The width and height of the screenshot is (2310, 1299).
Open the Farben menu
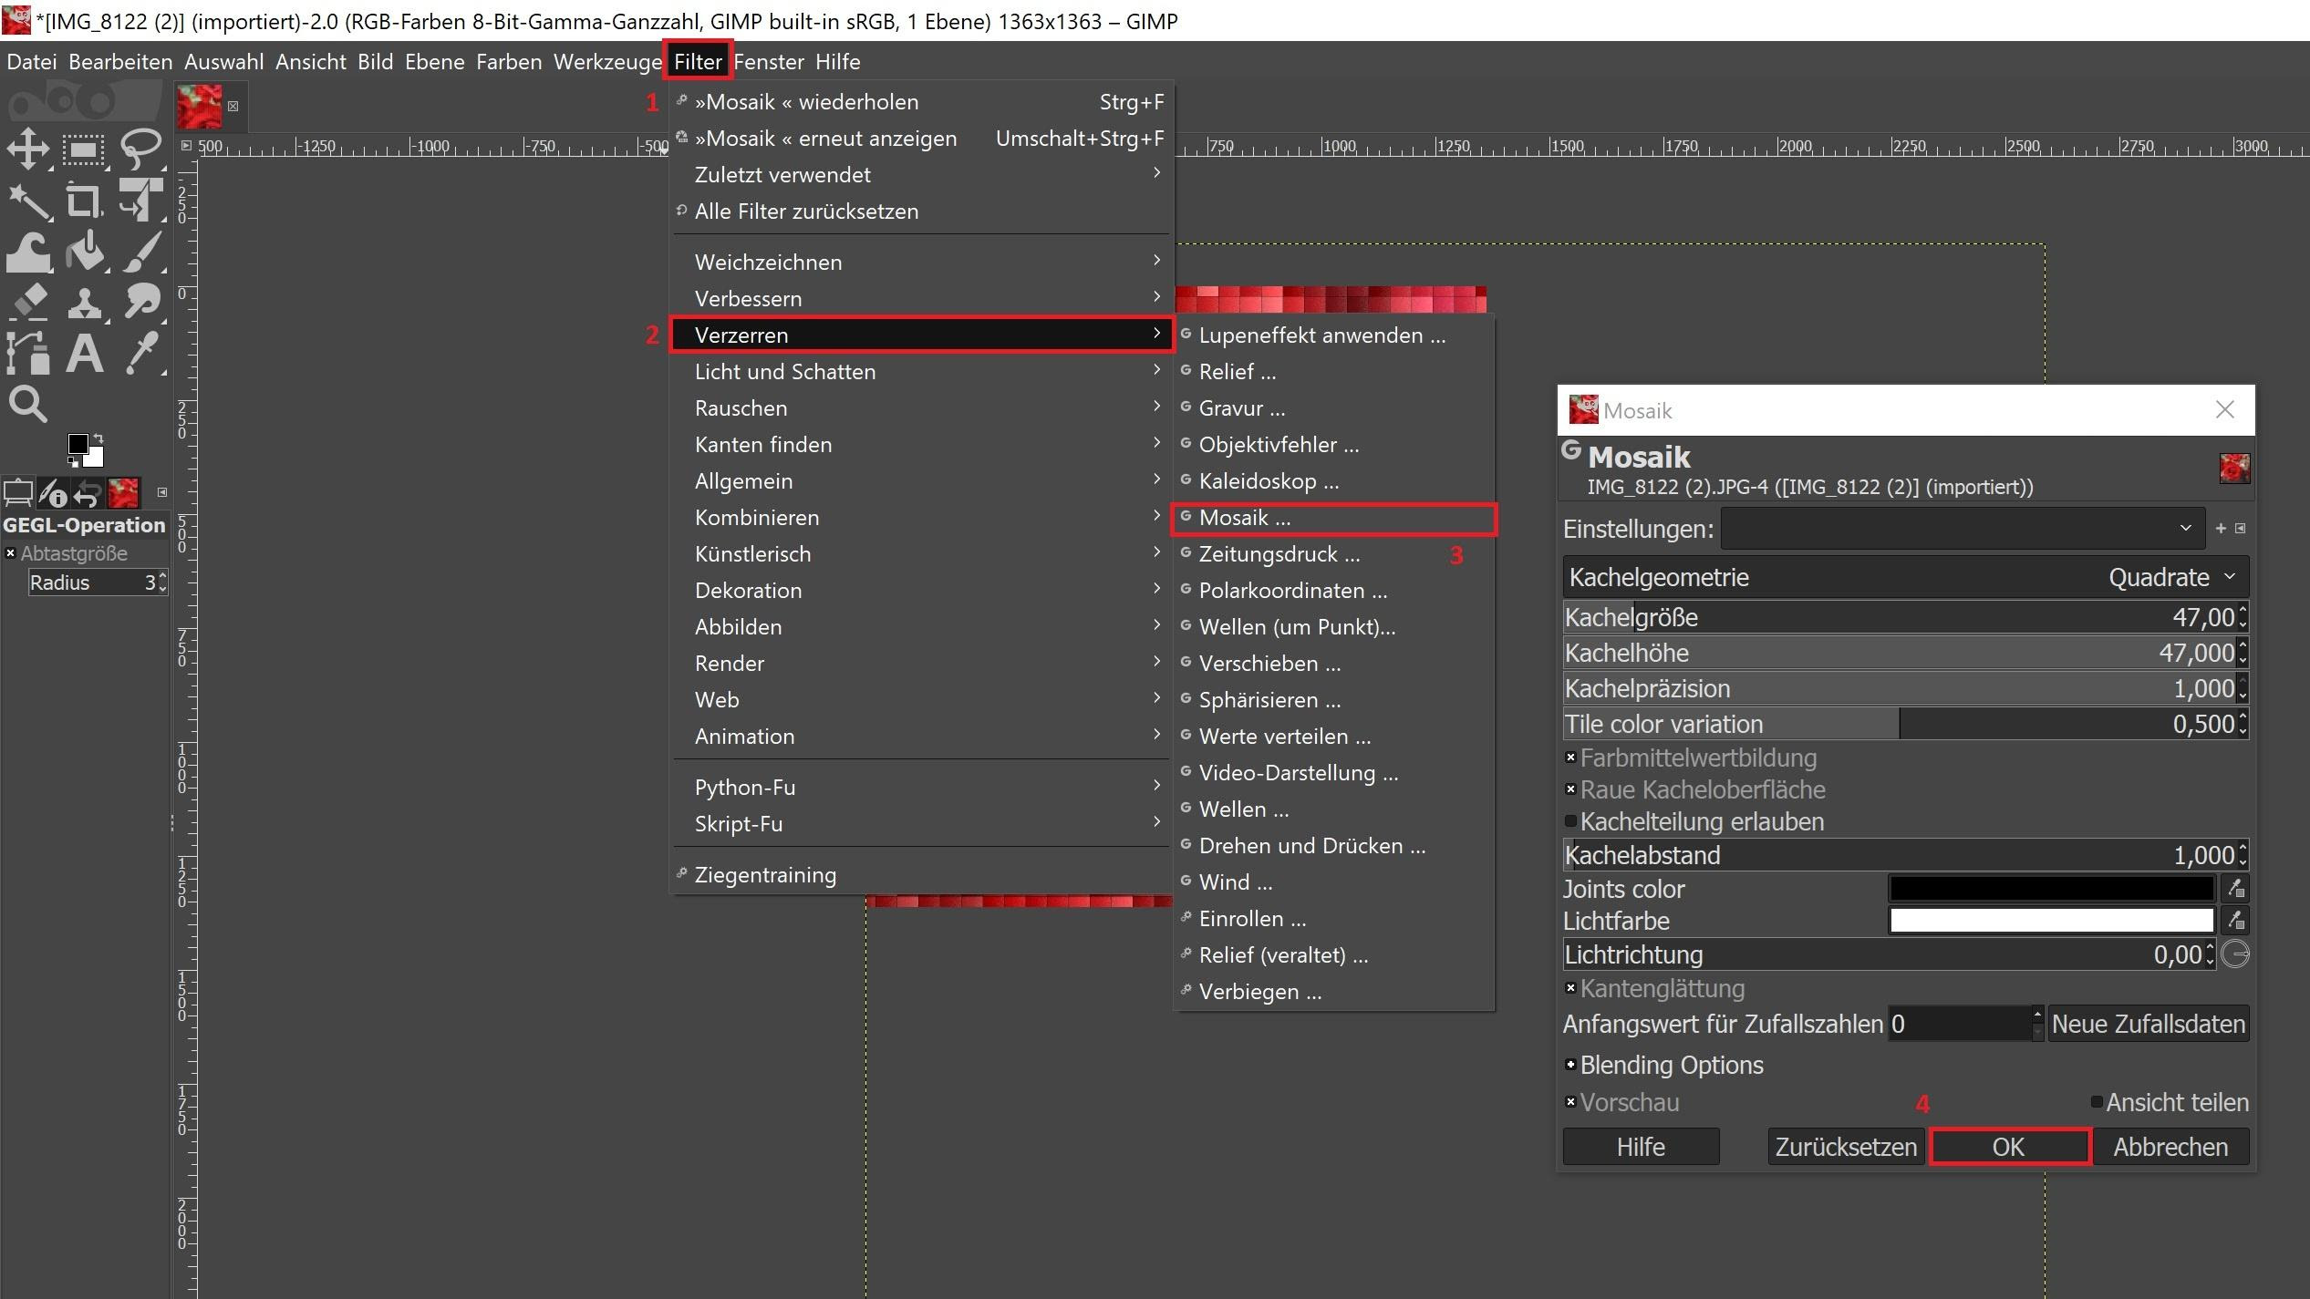pyautogui.click(x=509, y=61)
